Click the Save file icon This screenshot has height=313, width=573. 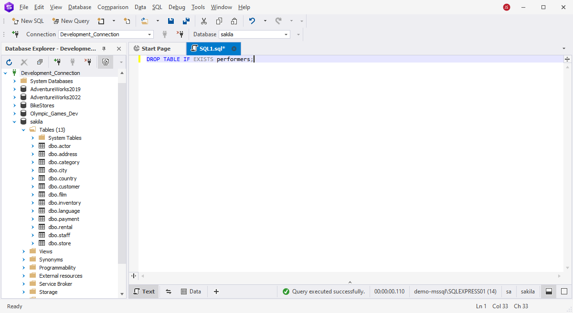(x=170, y=21)
